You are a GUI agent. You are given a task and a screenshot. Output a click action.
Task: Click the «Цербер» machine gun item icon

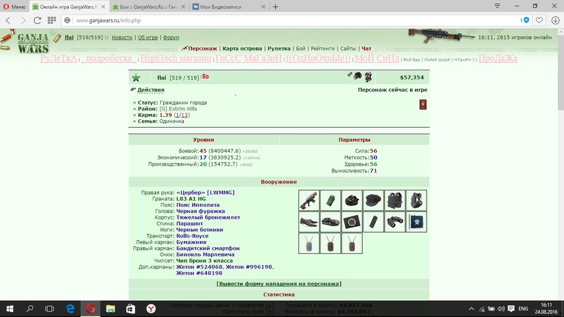(x=309, y=200)
